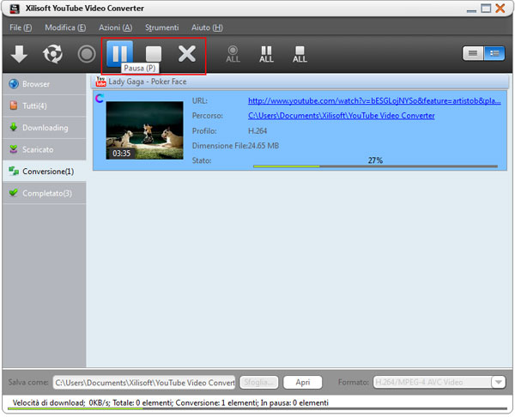Click the Sfoglia... button
Image resolution: width=515 pixels, height=417 pixels.
coord(259,383)
